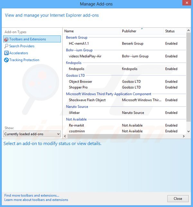This screenshot has width=193, height=207.
Task: Select the Re-markit add-on
Action: pos(76,125)
